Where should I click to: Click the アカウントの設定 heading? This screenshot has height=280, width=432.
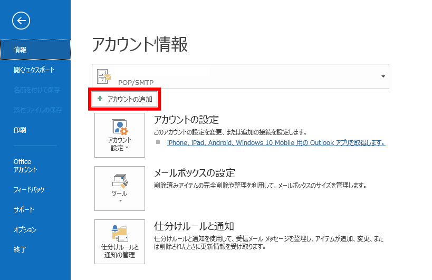point(186,120)
